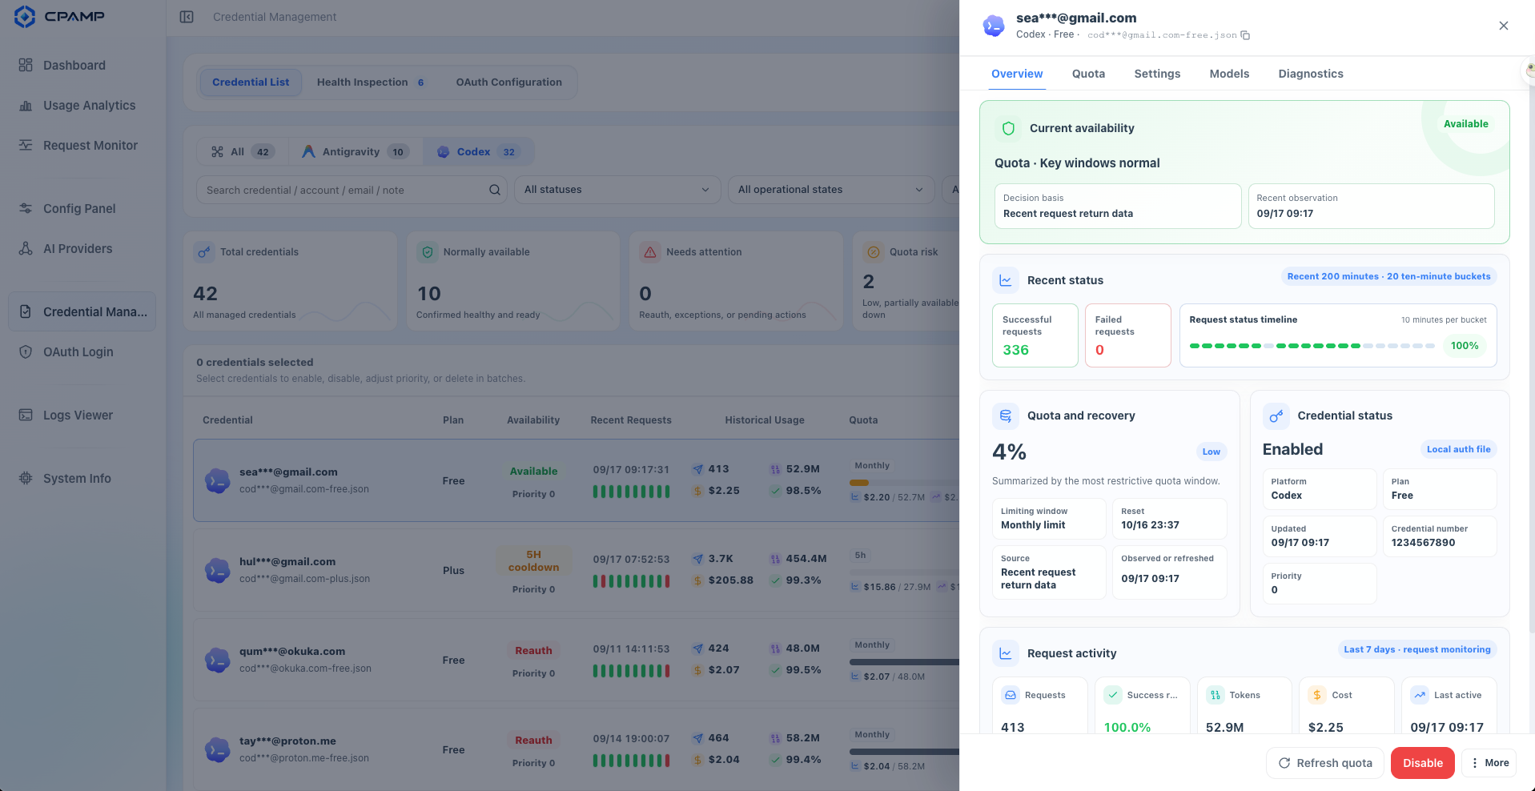Viewport: 1535px width, 791px height.
Task: Select the Credential List tab
Action: click(x=251, y=82)
